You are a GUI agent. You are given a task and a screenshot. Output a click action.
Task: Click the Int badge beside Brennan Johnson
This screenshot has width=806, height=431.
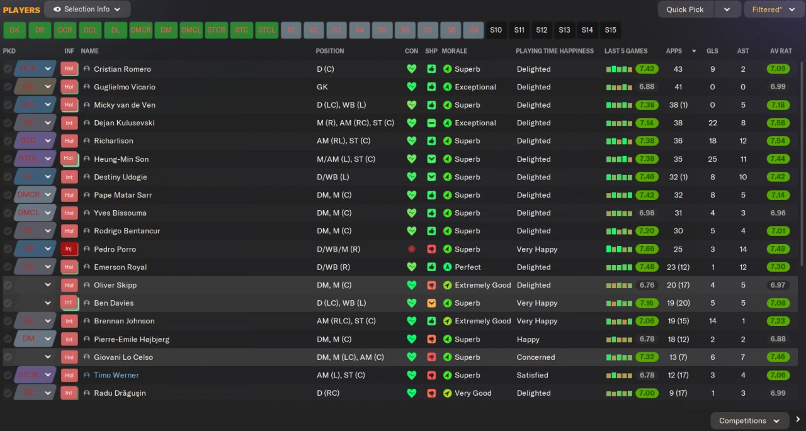[69, 321]
